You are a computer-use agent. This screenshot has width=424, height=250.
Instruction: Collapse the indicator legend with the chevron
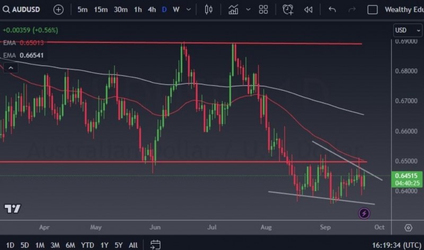(11, 68)
